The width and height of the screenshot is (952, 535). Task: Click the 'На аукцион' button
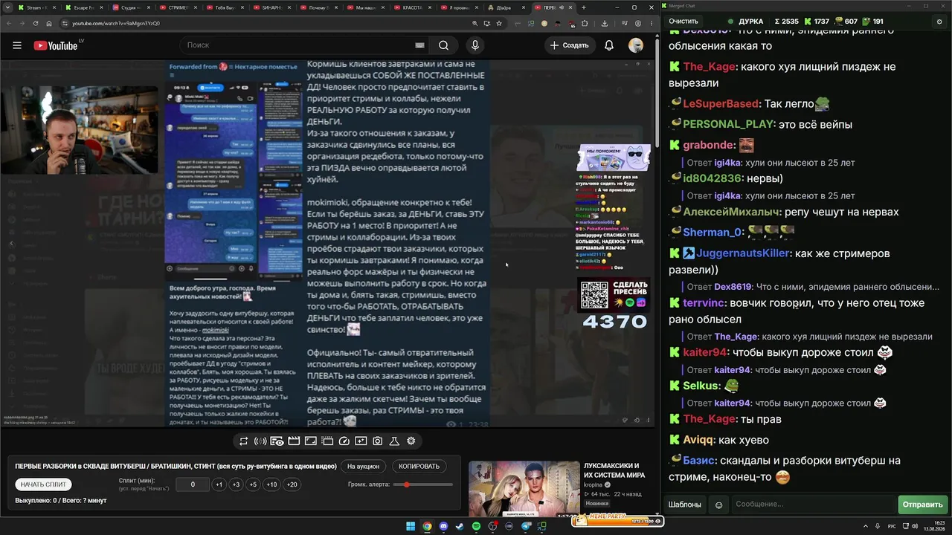pos(363,467)
